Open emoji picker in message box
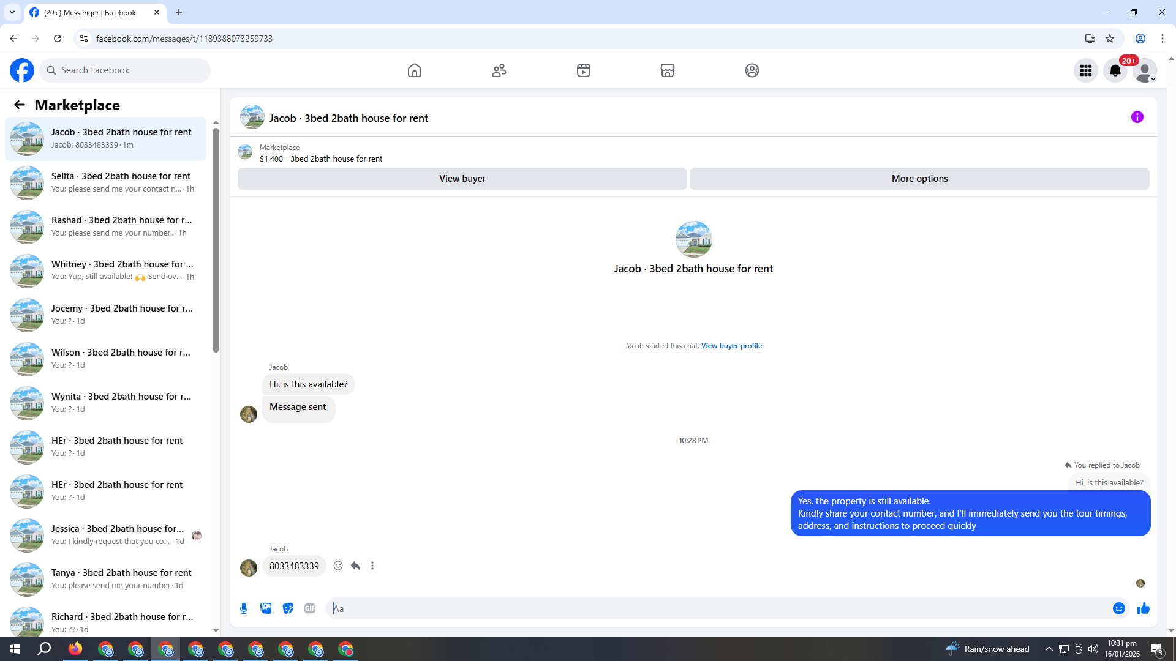Image resolution: width=1176 pixels, height=661 pixels. tap(1118, 608)
